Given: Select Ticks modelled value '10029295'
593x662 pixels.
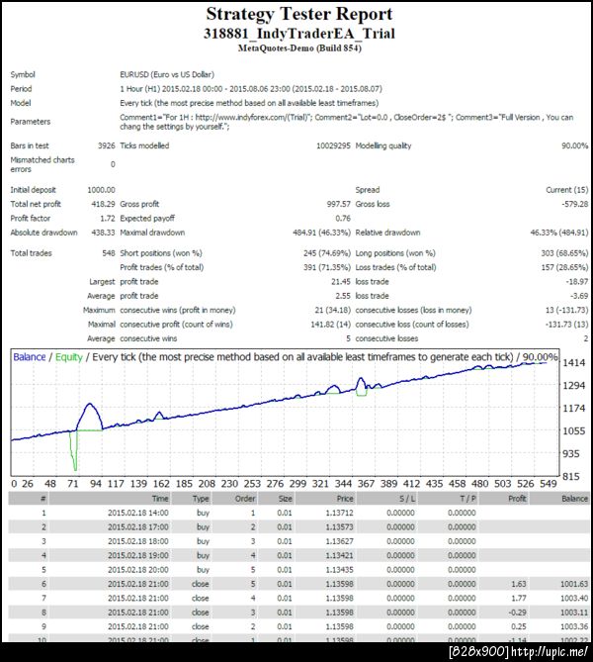Looking at the screenshot, I should point(333,145).
